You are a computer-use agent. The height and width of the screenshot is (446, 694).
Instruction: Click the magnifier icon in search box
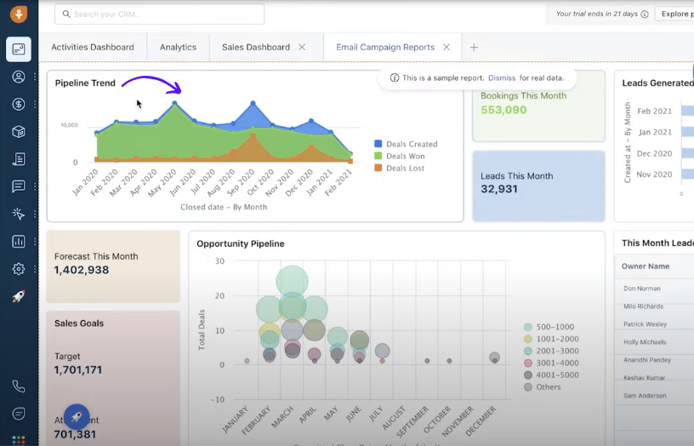pos(66,14)
